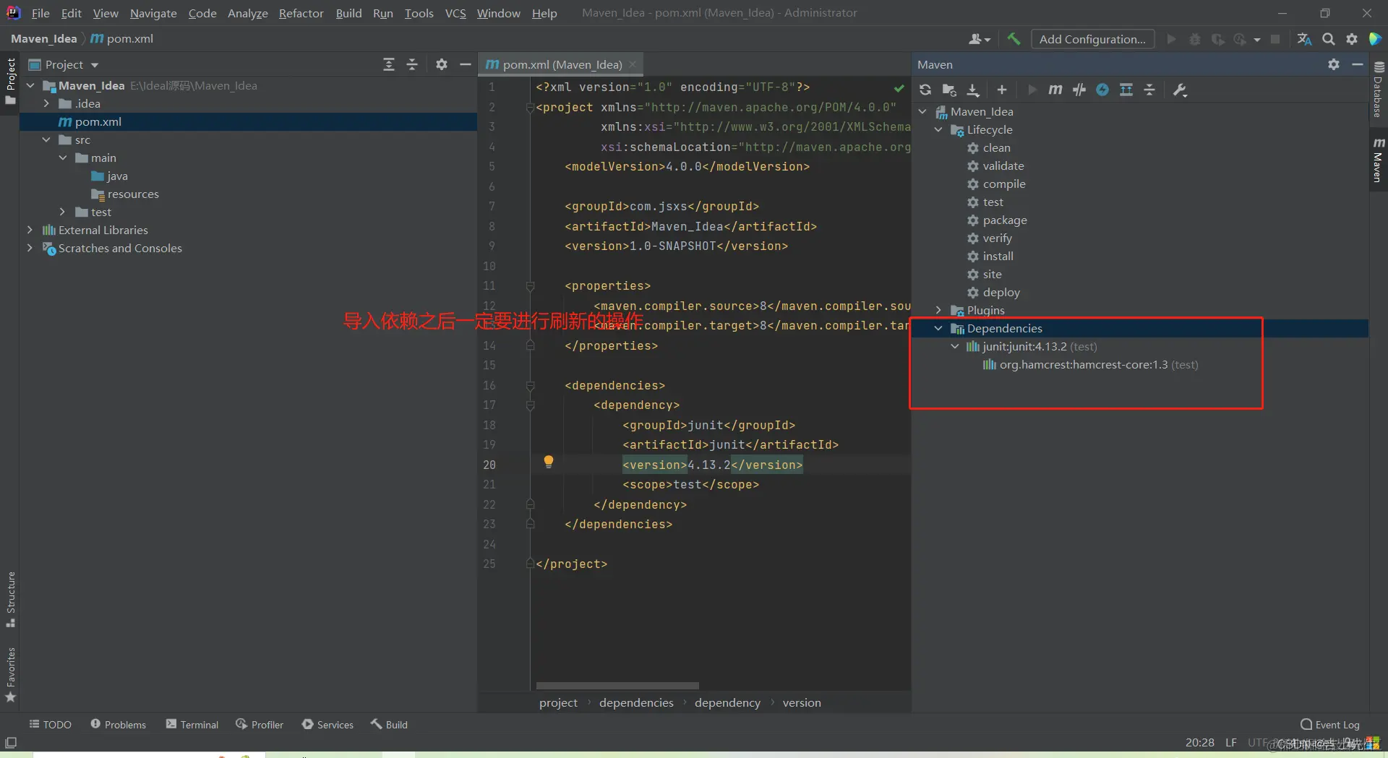Image resolution: width=1388 pixels, height=758 pixels.
Task: Collapse all nodes in Maven panel
Action: tap(1149, 90)
